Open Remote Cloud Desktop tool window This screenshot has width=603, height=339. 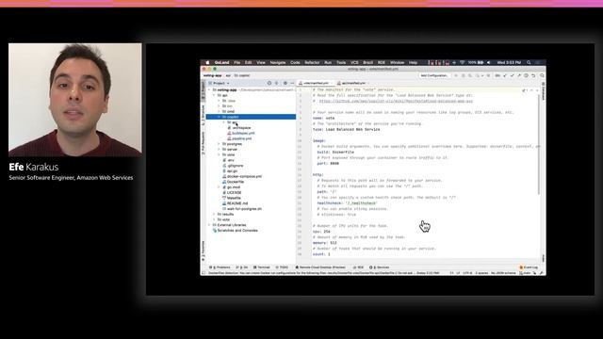tap(320, 267)
